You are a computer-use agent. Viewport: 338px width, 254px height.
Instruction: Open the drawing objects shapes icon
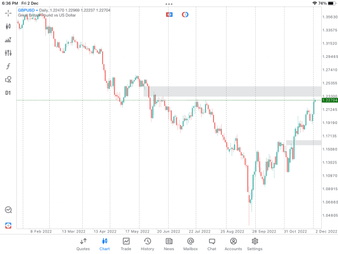(8, 80)
